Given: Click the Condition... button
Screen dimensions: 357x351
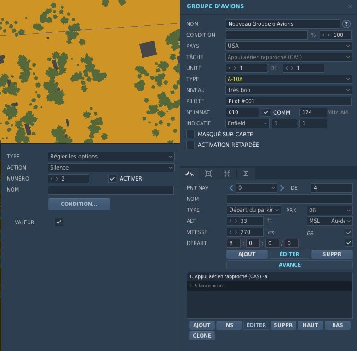Looking at the screenshot, I should (x=79, y=204).
